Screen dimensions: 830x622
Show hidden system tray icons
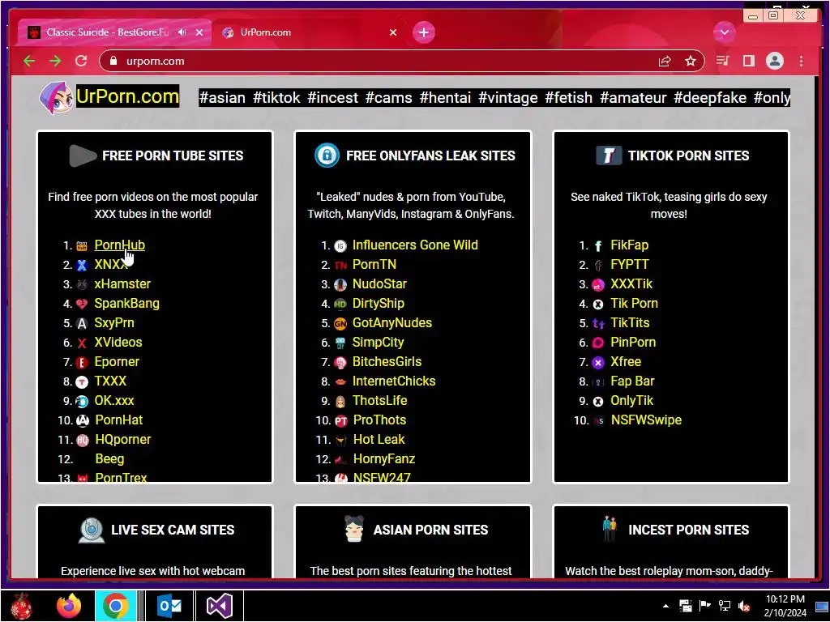tap(666, 606)
